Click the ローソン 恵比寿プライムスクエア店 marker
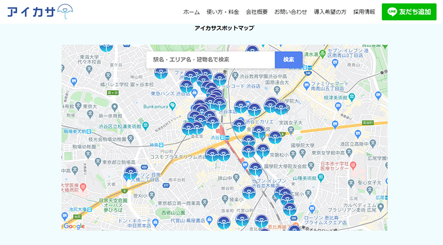The width and height of the screenshot is (443, 245). click(312, 209)
